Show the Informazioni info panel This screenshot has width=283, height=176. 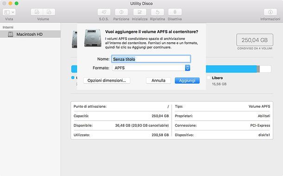point(270,12)
